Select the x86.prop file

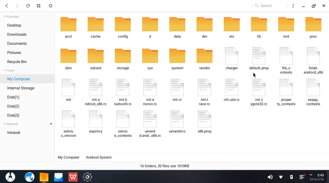point(205,122)
